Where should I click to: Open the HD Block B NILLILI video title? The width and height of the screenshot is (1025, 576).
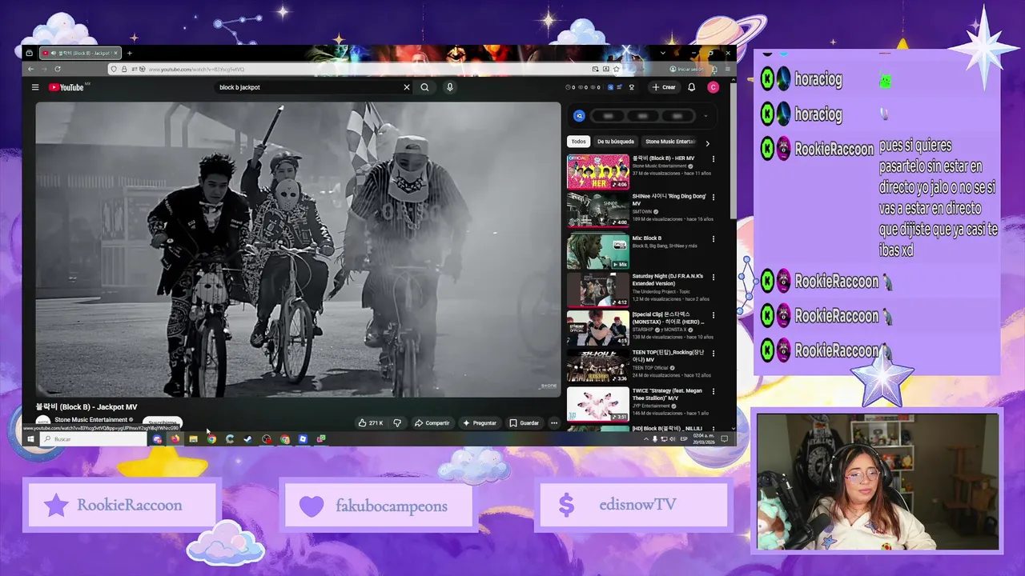click(x=667, y=429)
